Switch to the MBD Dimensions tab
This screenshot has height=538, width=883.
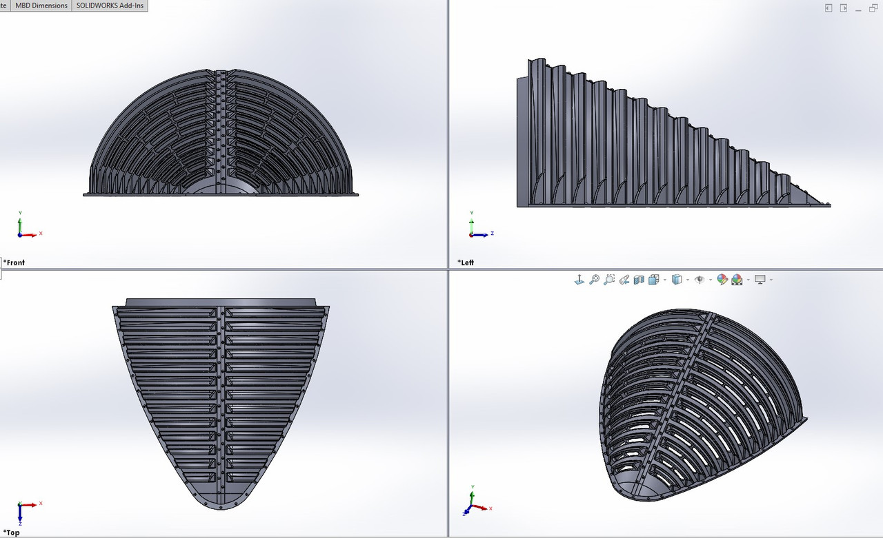coord(41,6)
